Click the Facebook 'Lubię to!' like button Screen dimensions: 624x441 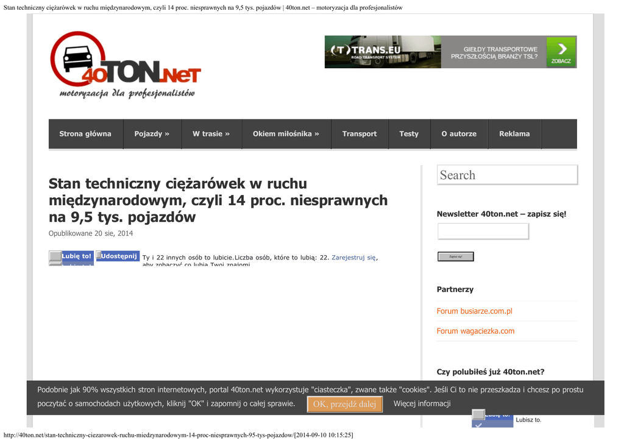coord(71,256)
